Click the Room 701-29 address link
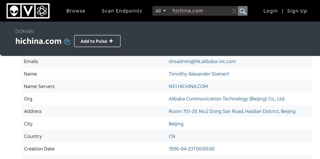The width and height of the screenshot is (320, 159). [x=232, y=111]
